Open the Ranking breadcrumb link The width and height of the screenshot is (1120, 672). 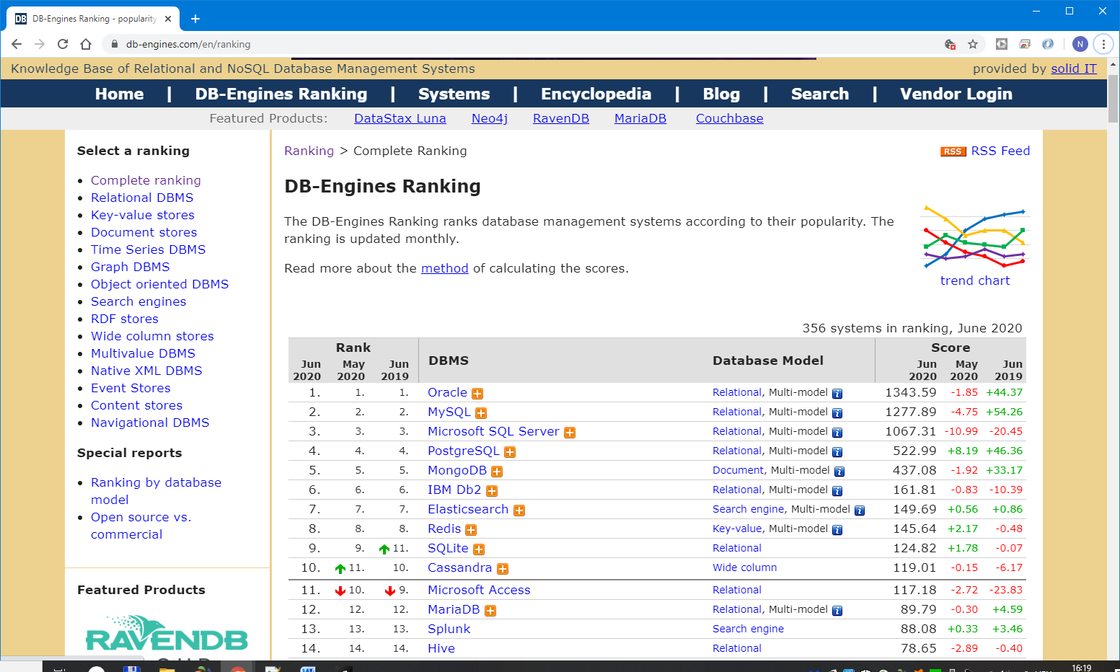pyautogui.click(x=309, y=151)
